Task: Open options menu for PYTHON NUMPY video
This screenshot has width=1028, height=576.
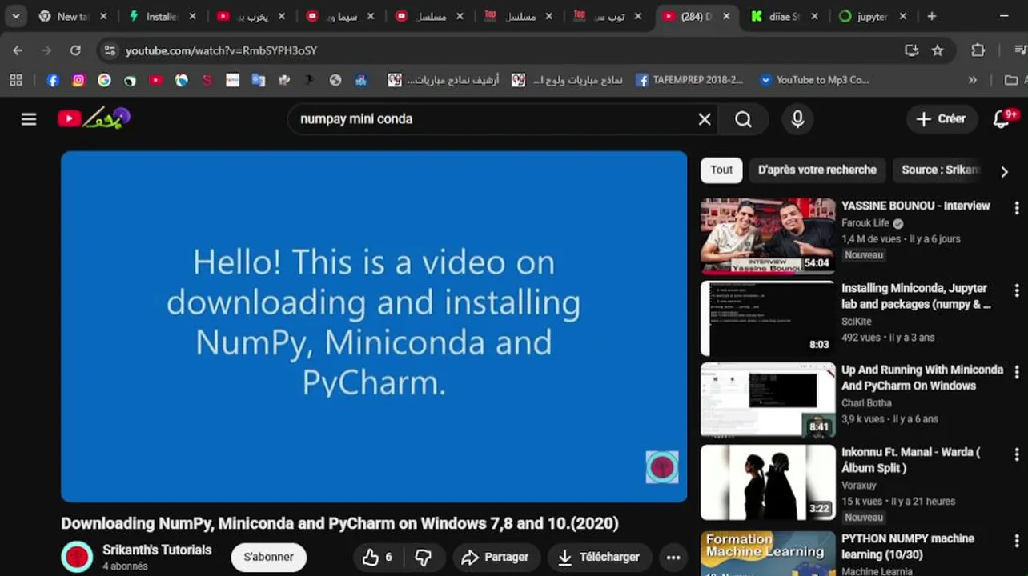Action: click(x=1017, y=541)
